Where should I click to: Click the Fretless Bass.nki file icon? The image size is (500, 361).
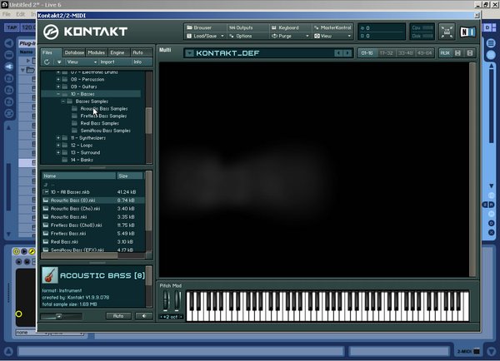[x=46, y=234]
